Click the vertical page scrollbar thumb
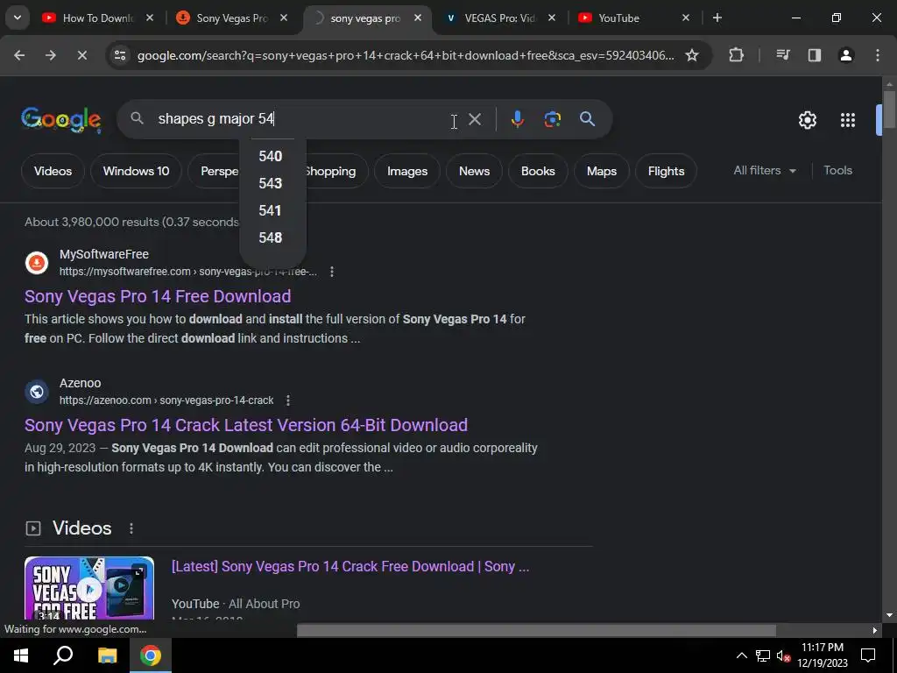Image resolution: width=897 pixels, height=673 pixels. point(888,110)
